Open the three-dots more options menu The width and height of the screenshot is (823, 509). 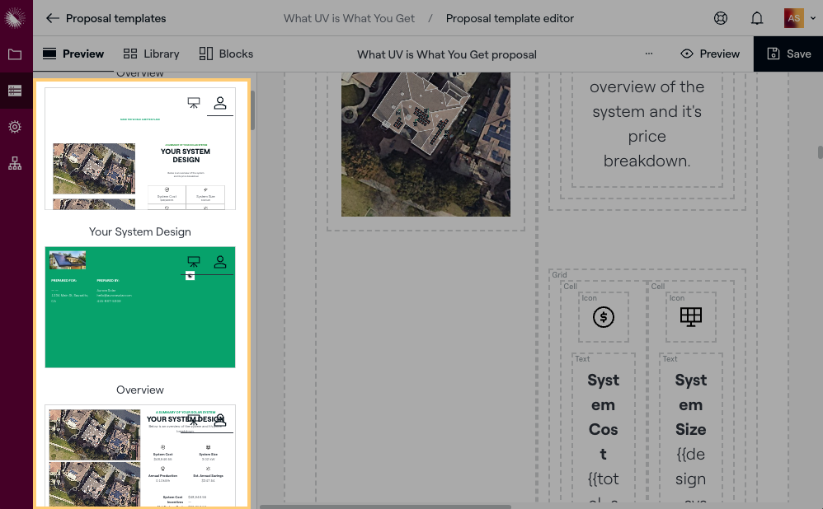pyautogui.click(x=649, y=54)
